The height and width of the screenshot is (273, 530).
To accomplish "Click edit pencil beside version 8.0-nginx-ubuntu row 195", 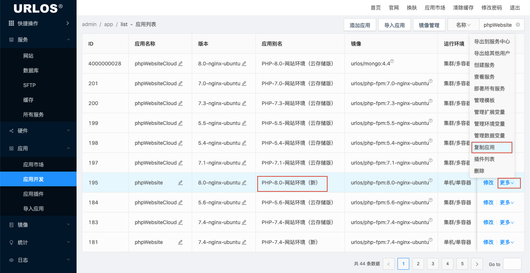I will [x=244, y=183].
